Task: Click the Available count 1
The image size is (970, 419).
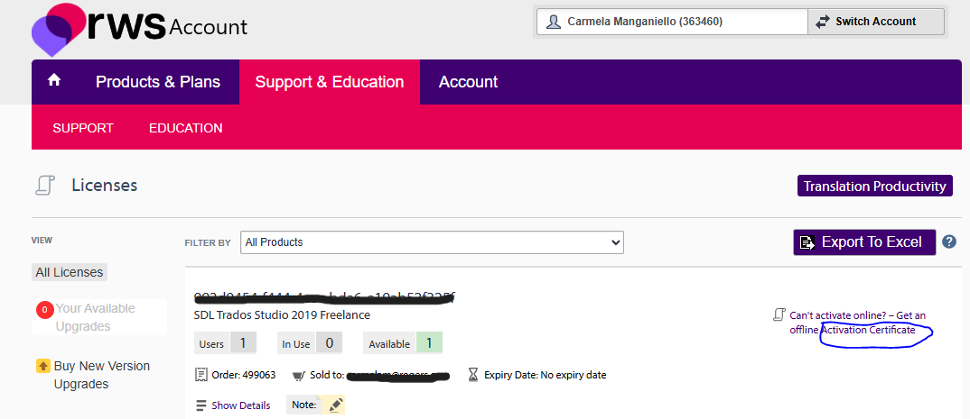Action: [x=429, y=343]
